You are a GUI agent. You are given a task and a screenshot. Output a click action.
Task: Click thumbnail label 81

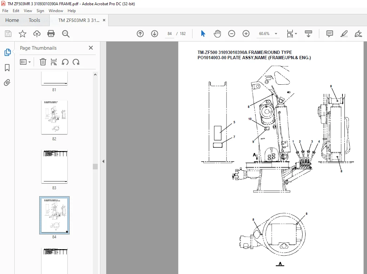[x=54, y=90]
